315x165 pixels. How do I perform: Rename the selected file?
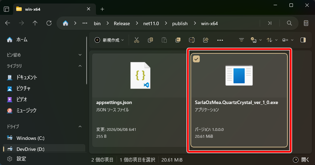pos(192,40)
